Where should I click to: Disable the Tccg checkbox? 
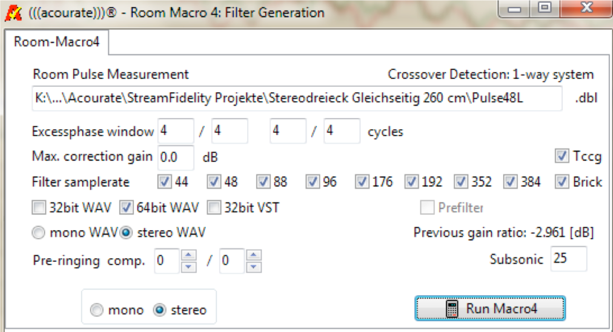point(561,156)
